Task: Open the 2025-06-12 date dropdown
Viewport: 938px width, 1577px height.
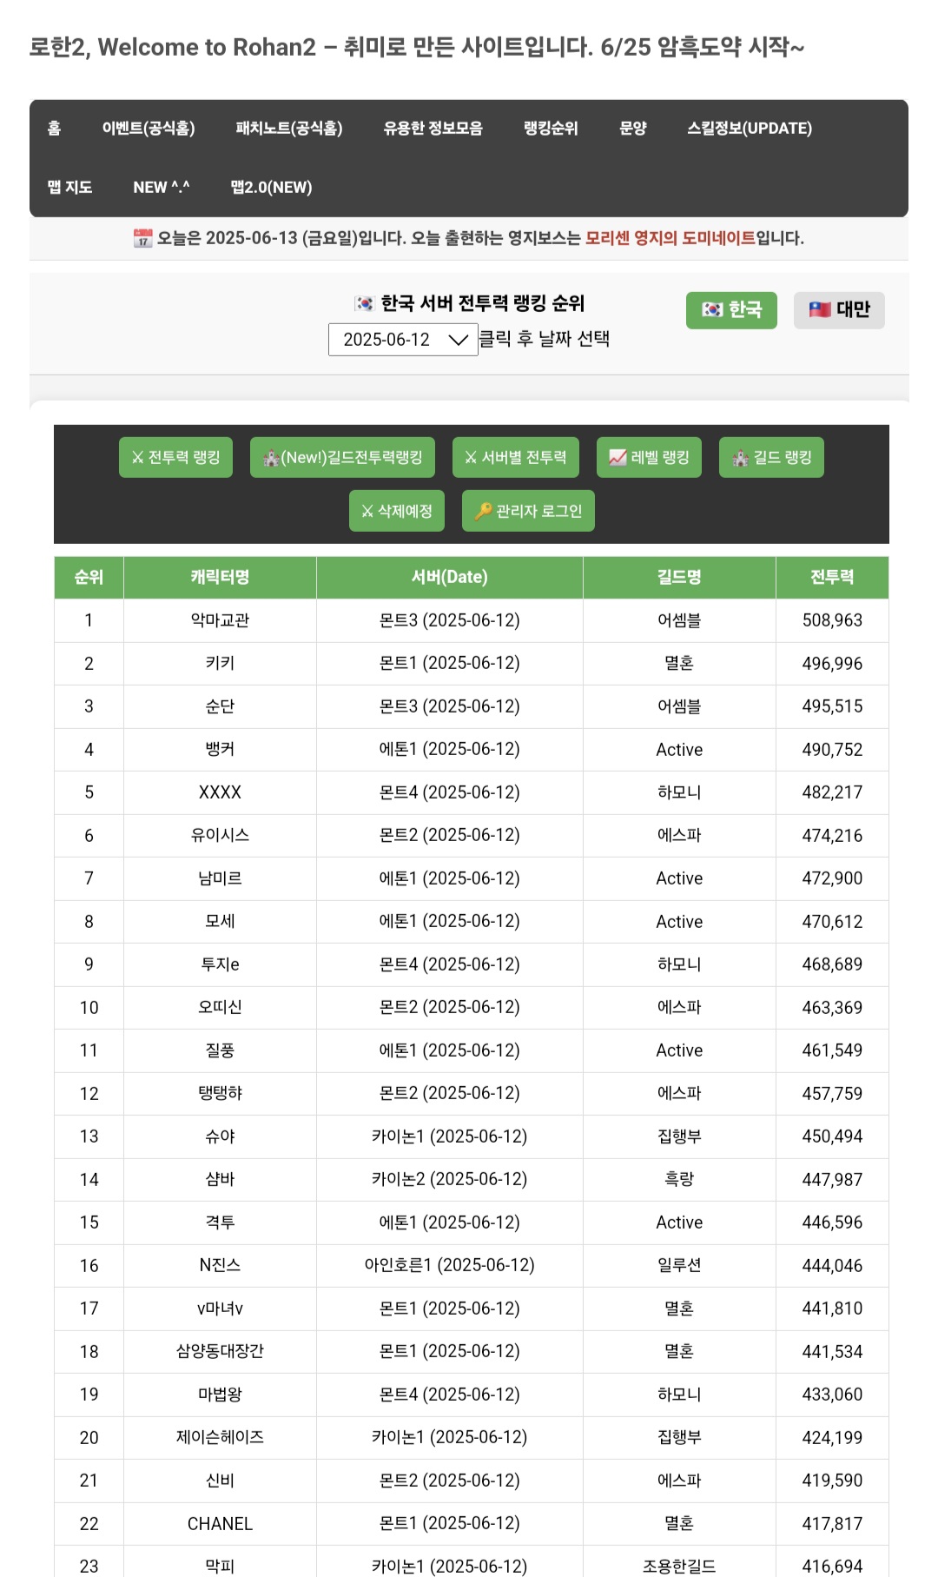Action: click(403, 340)
